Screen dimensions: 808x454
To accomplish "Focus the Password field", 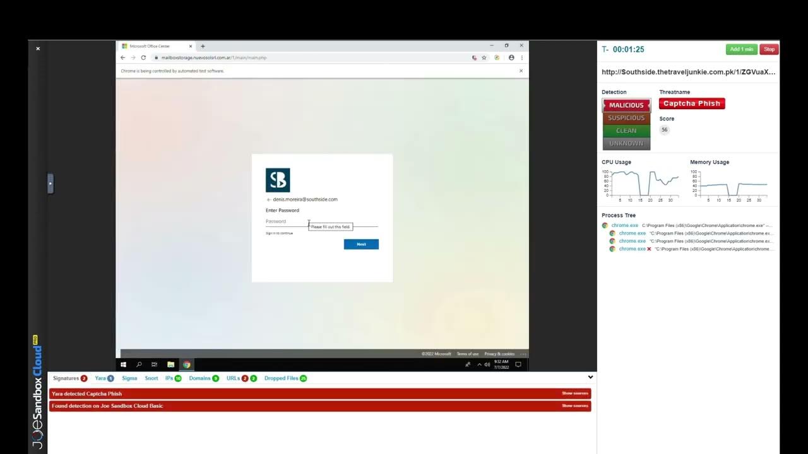I will [322, 221].
